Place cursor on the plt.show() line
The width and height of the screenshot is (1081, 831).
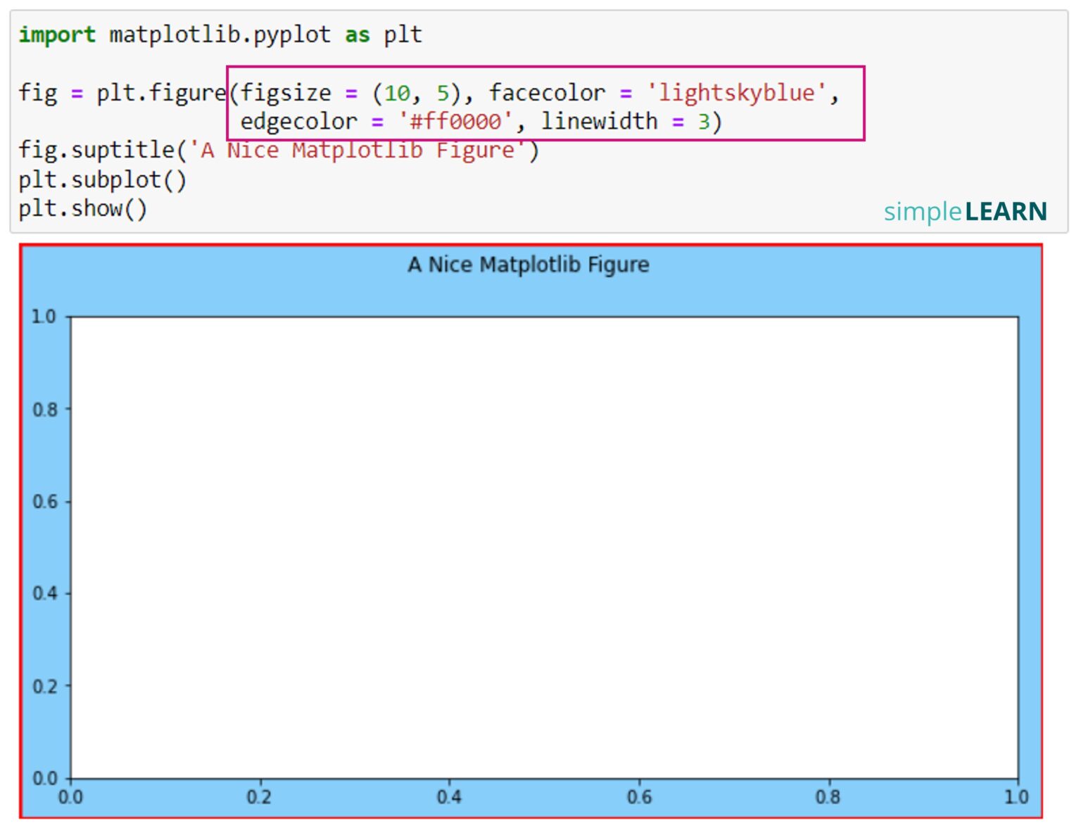point(83,208)
